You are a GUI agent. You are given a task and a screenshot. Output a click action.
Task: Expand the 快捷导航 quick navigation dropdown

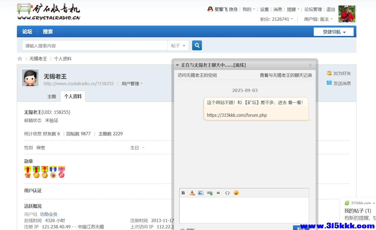coord(334,32)
